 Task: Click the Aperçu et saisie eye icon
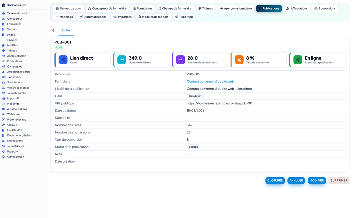pos(4,56)
